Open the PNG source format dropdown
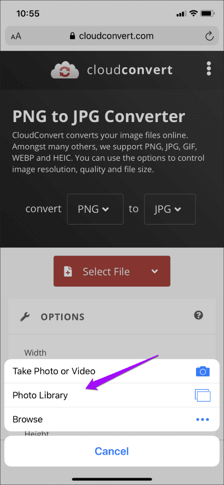Viewport: 224px width, 485px height. 95,209
